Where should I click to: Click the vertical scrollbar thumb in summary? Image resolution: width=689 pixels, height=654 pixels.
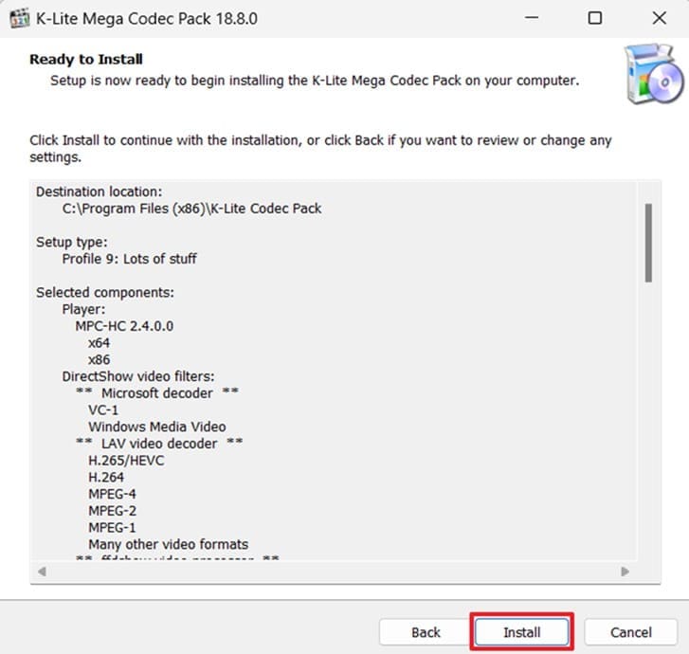[648, 243]
